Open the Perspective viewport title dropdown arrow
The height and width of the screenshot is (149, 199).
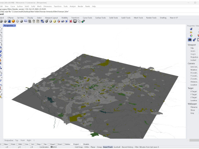click(x=15, y=26)
